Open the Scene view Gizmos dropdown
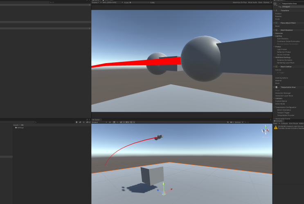304x204 pixels. (239, 122)
